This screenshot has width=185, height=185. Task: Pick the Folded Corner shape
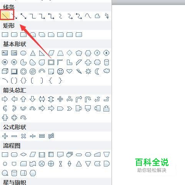pyautogui.click(x=51, y=72)
